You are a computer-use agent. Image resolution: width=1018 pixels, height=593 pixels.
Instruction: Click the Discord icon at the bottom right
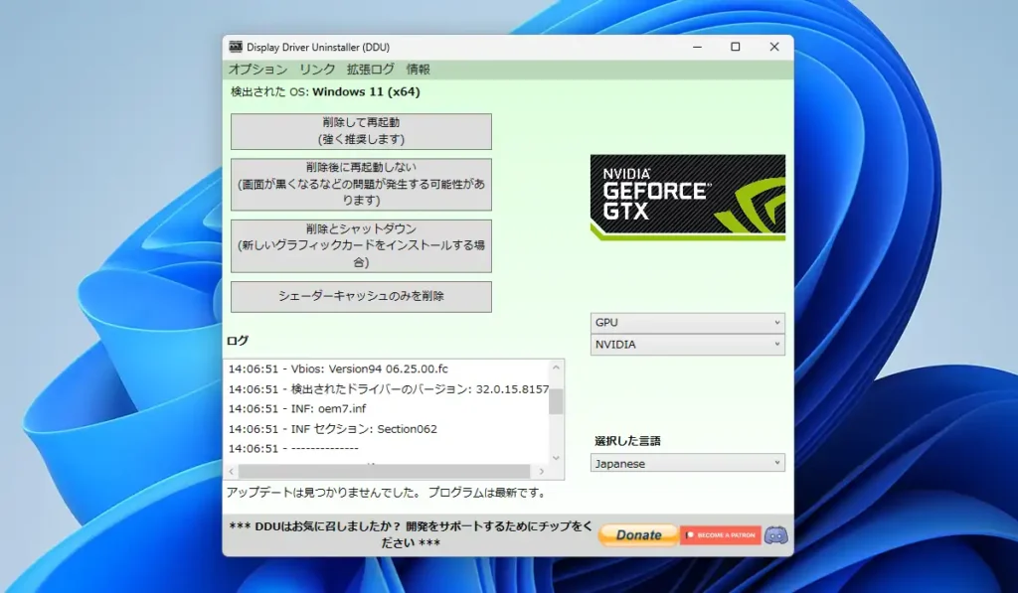coord(776,535)
